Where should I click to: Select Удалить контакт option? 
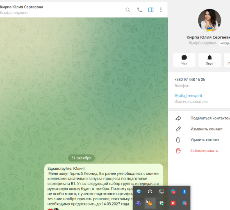(x=205, y=140)
